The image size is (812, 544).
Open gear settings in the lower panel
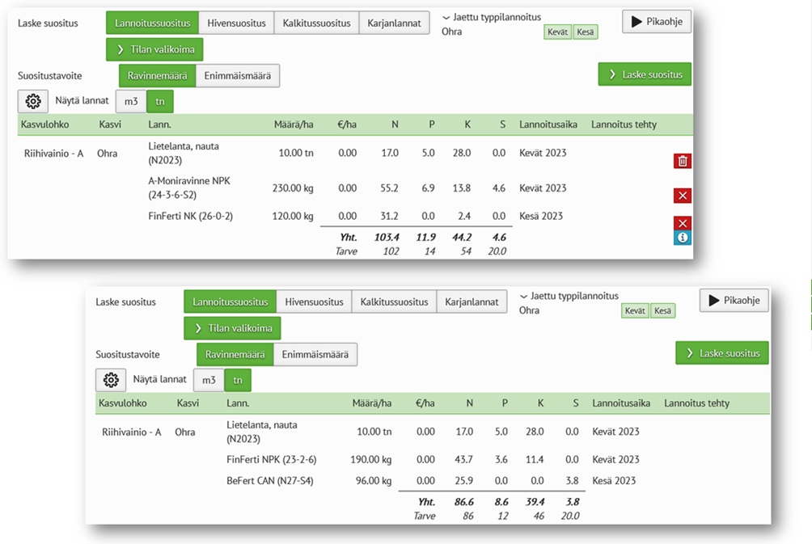coord(111,379)
